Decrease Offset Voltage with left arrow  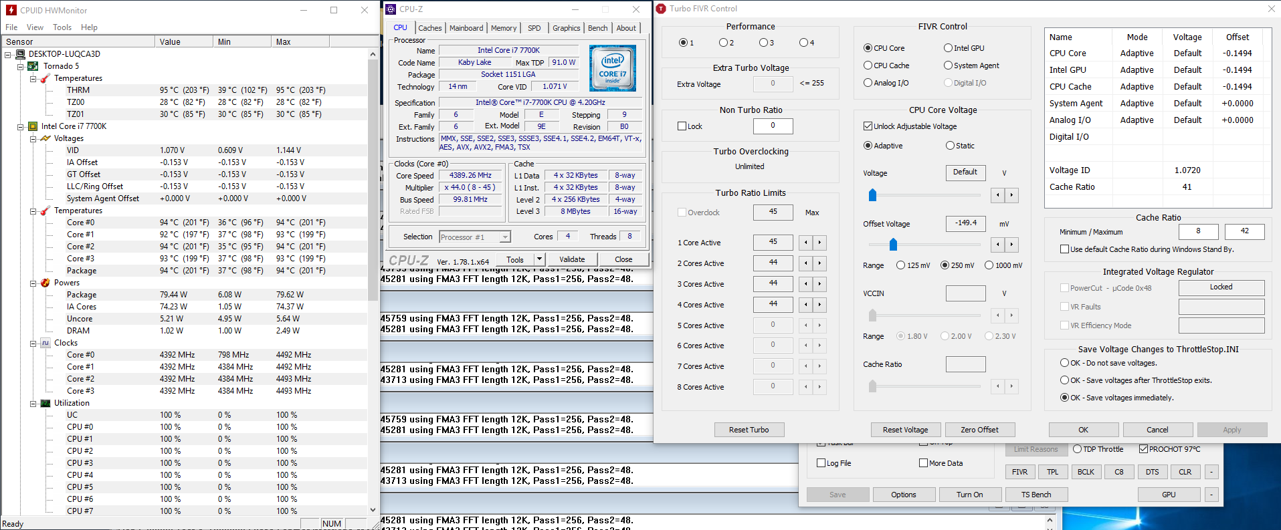(x=998, y=245)
